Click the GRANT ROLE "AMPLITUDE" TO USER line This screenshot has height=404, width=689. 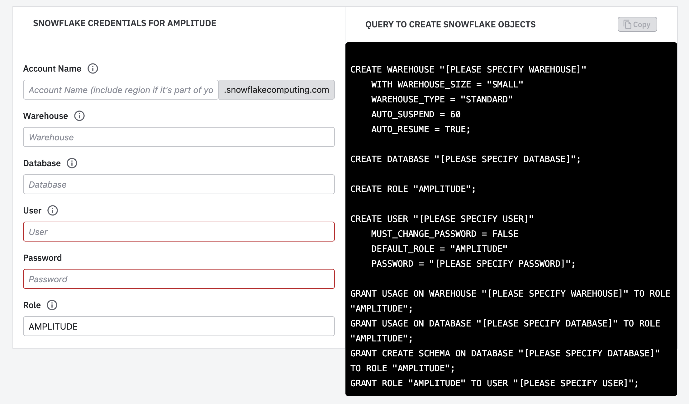click(x=494, y=383)
